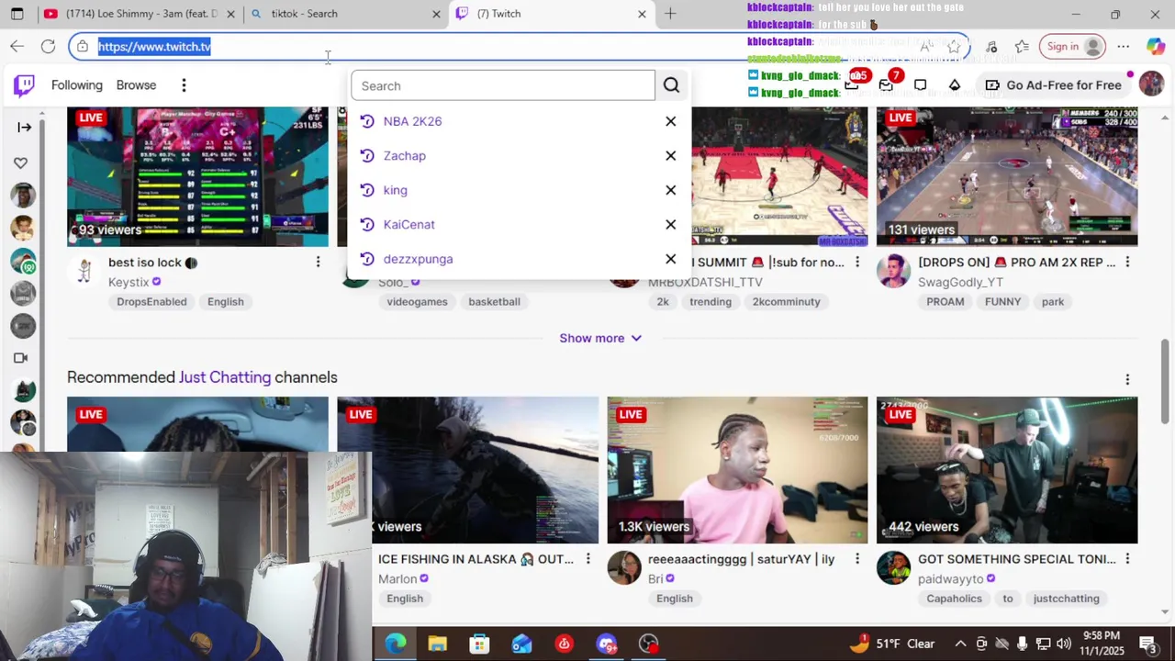Open paidwayyto stream thumbnail with 442 viewers
1175x661 pixels.
click(1007, 470)
